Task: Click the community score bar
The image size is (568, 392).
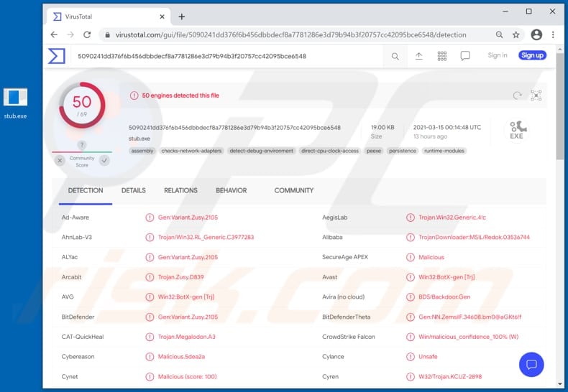Action: tap(82, 152)
